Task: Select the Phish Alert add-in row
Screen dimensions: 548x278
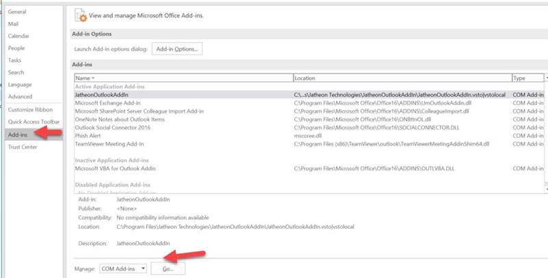Action: 309,136
